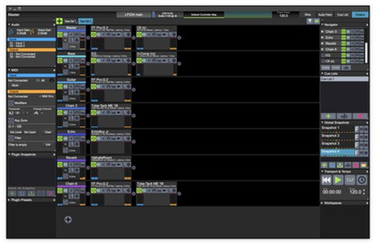Open the Auto Patch tab
The image size is (376, 246).
pyautogui.click(x=325, y=15)
